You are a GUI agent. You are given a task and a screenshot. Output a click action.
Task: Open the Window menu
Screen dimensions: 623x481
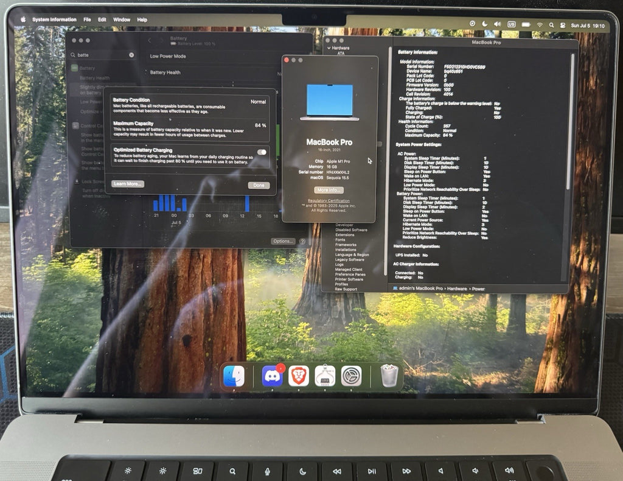(122, 19)
